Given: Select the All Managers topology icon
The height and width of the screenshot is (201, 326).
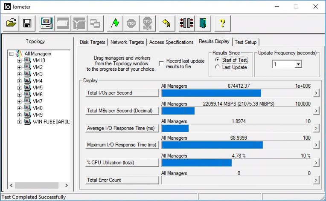Looking at the screenshot, I should [19, 54].
